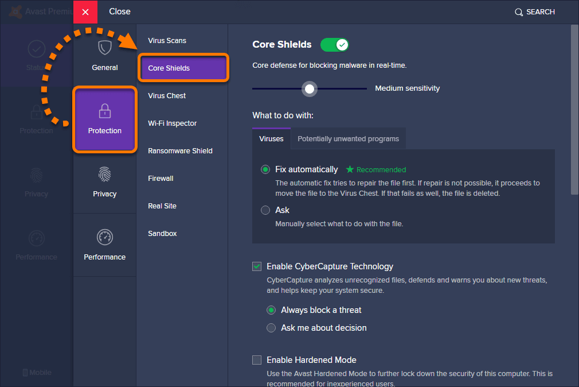This screenshot has height=387, width=579.
Task: Open Virus Chest settings
Action: [x=167, y=96]
